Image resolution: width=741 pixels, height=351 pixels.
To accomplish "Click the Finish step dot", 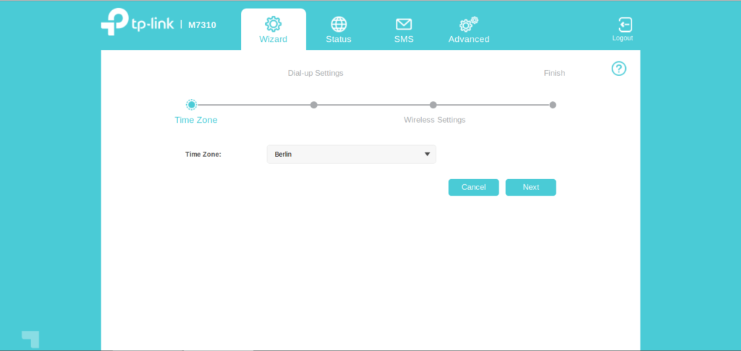I will tap(553, 105).
